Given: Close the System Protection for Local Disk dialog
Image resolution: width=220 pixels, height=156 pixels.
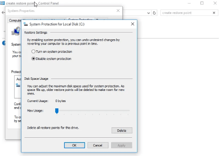Looking at the screenshot, I should (133, 24).
